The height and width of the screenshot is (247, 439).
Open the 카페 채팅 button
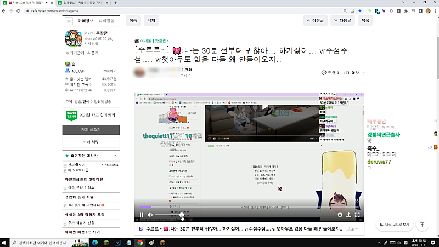point(91,142)
